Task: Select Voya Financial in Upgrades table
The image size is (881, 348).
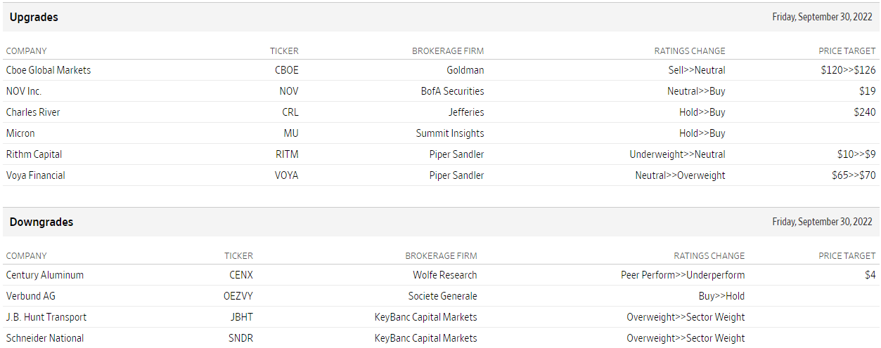Action: tap(36, 175)
